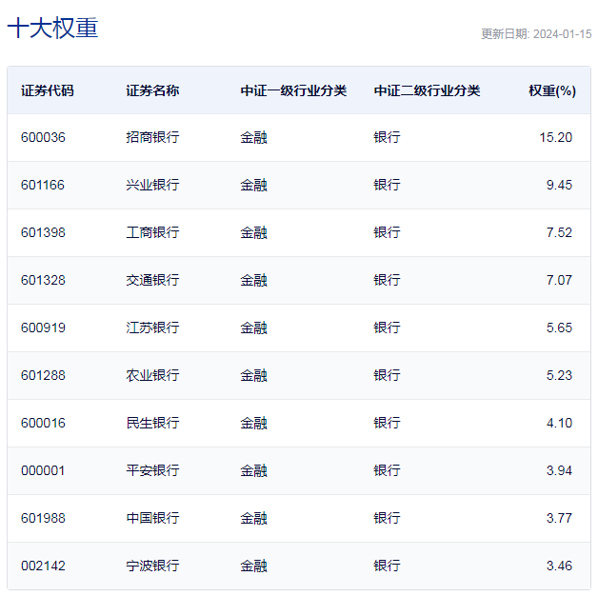Image resolution: width=598 pixels, height=596 pixels.
Task: Click the 中证一级行业分类 column header
Action: (x=293, y=90)
